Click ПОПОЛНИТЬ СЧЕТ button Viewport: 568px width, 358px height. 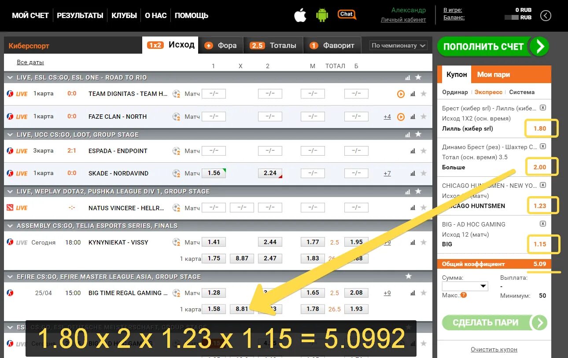(x=493, y=47)
